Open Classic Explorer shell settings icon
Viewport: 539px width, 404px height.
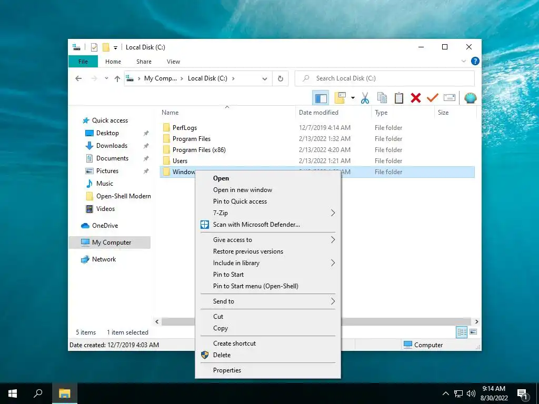tap(470, 98)
